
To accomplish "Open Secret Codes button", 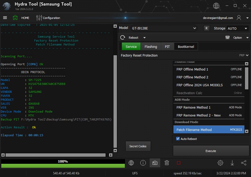I will tap(138, 146).
